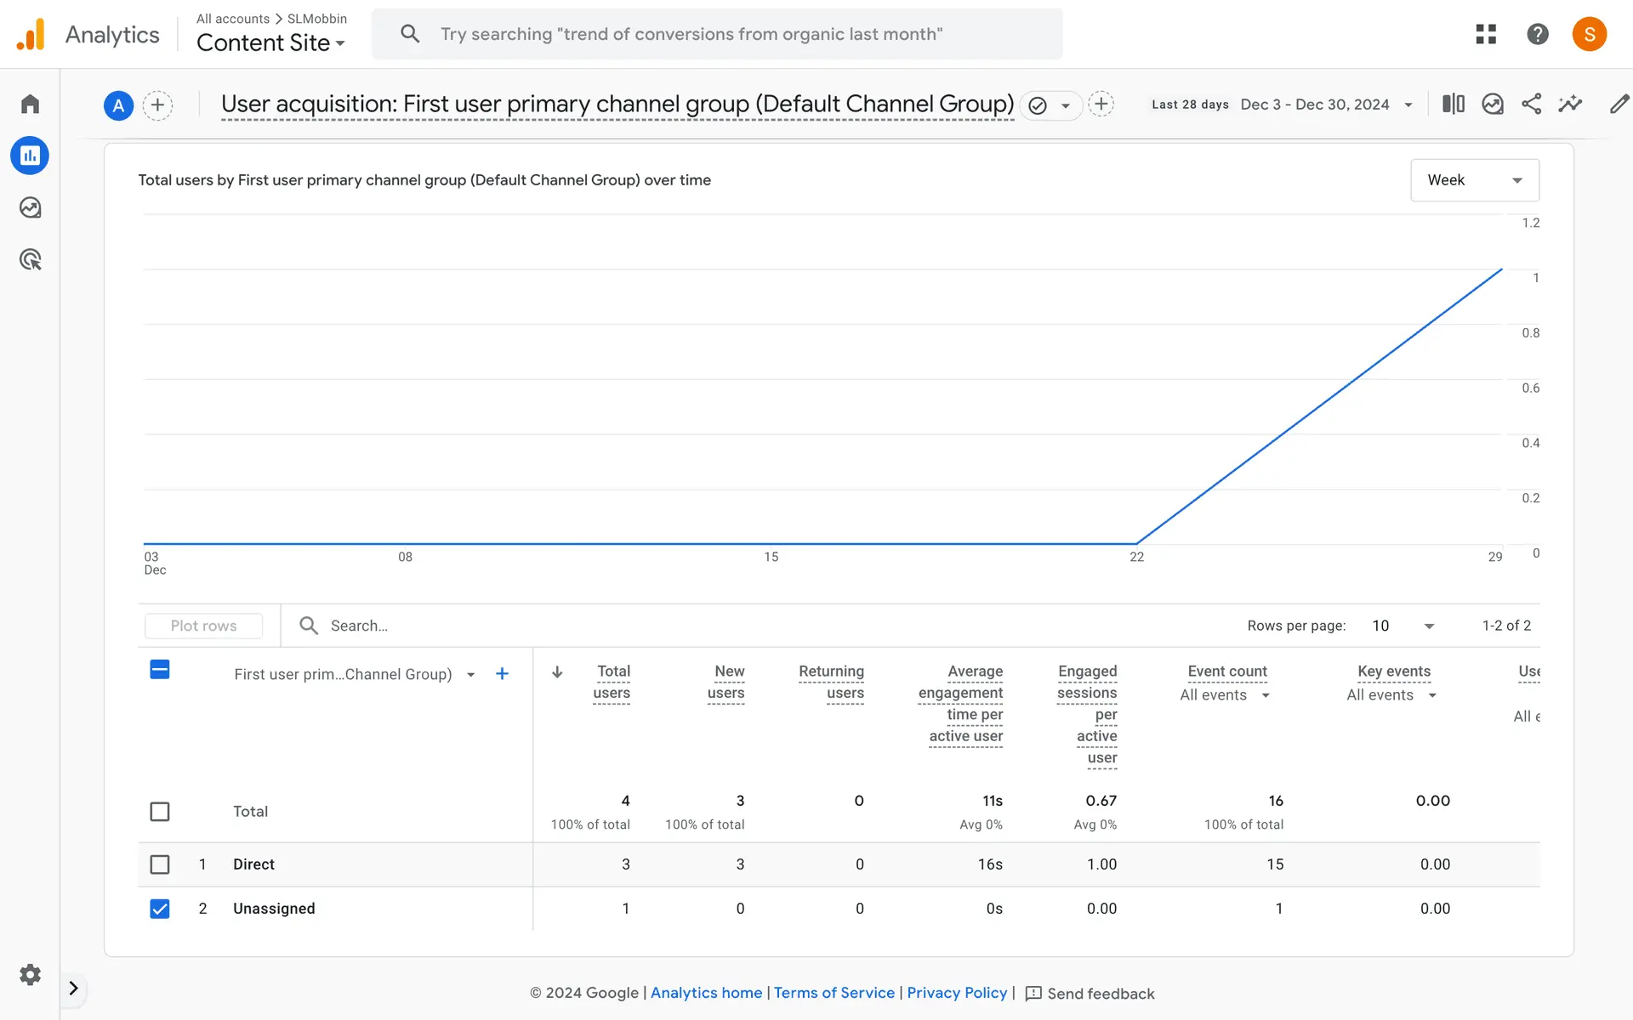Open the Insights sparkline icon
Image resolution: width=1633 pixels, height=1020 pixels.
point(1570,104)
